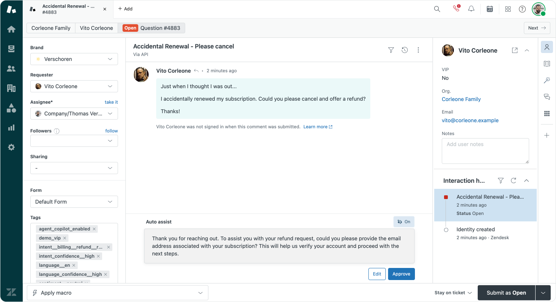The height and width of the screenshot is (302, 556).
Task: Open the Sharing dropdown
Action: (74, 168)
